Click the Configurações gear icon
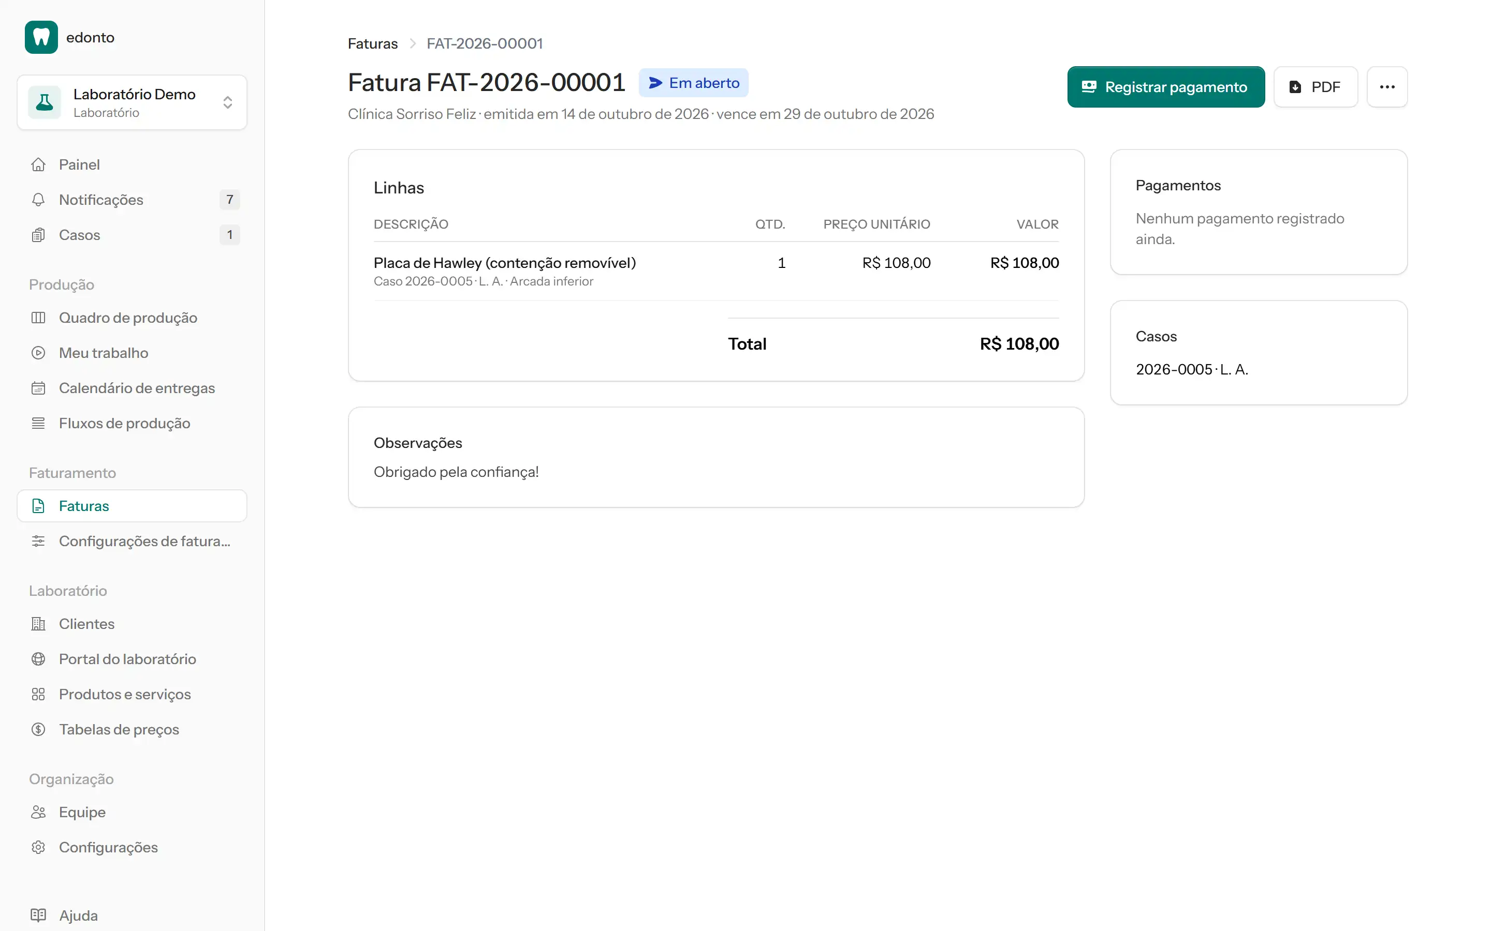This screenshot has height=931, width=1491. (38, 847)
